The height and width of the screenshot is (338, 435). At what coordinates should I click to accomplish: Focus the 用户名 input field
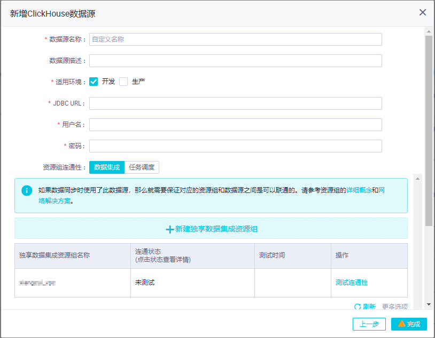tap(236, 125)
